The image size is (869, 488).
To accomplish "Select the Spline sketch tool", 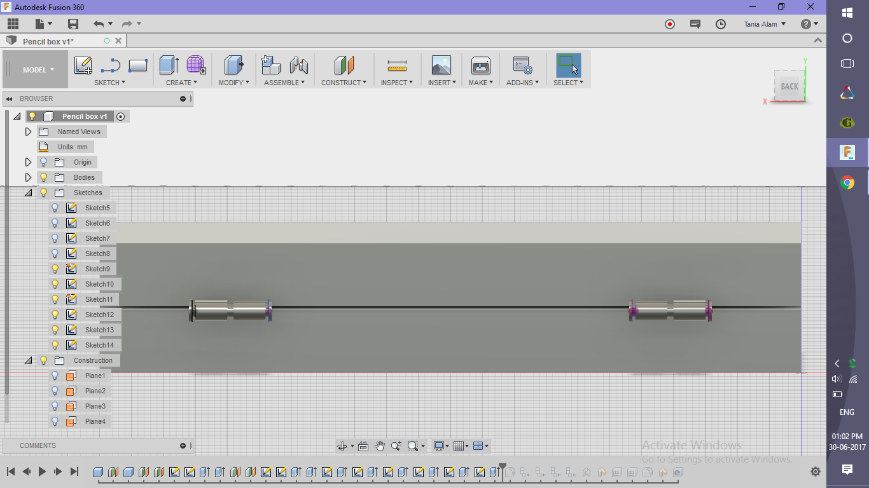I will 111,65.
